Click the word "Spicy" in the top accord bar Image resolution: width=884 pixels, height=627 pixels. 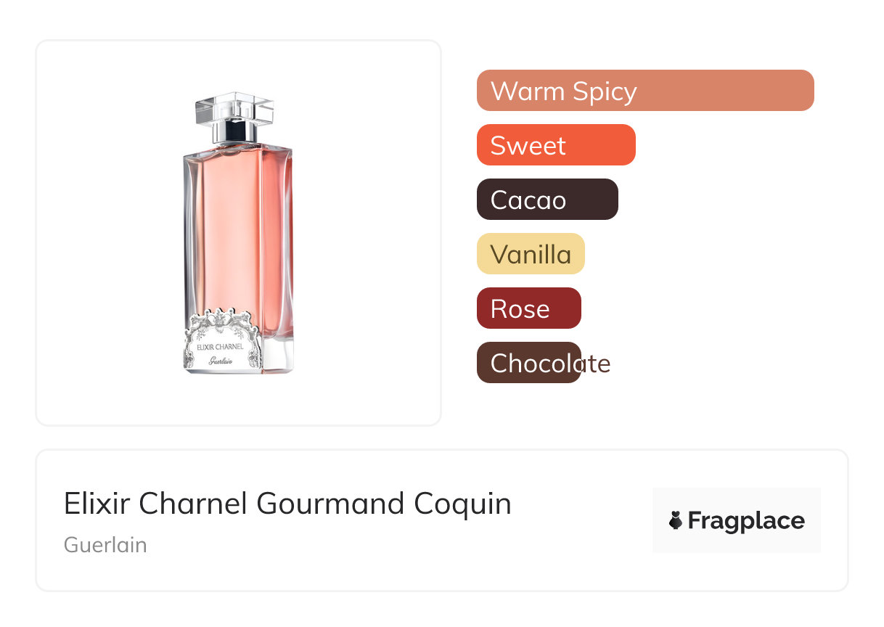tap(604, 91)
